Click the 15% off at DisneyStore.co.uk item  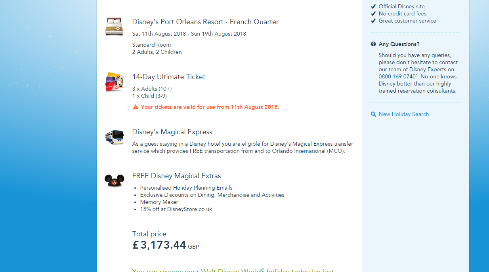[176, 209]
